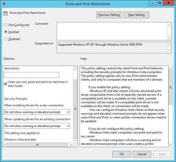Click the window system icon in title bar
The image size is (176, 162).
coord(5,4)
